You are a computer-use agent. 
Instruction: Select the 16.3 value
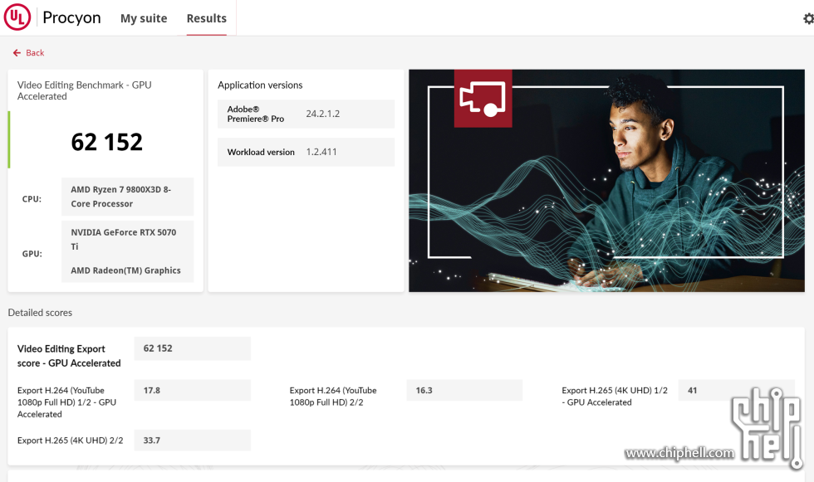[424, 390]
